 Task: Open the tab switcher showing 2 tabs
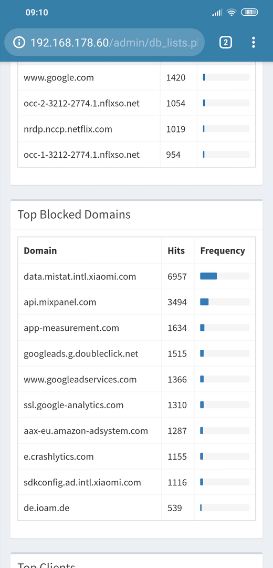226,43
